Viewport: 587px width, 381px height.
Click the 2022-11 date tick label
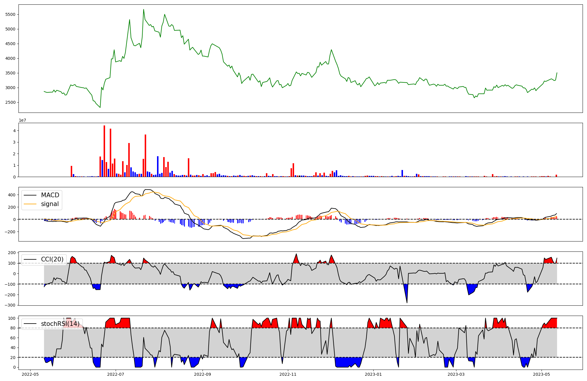[288, 374]
